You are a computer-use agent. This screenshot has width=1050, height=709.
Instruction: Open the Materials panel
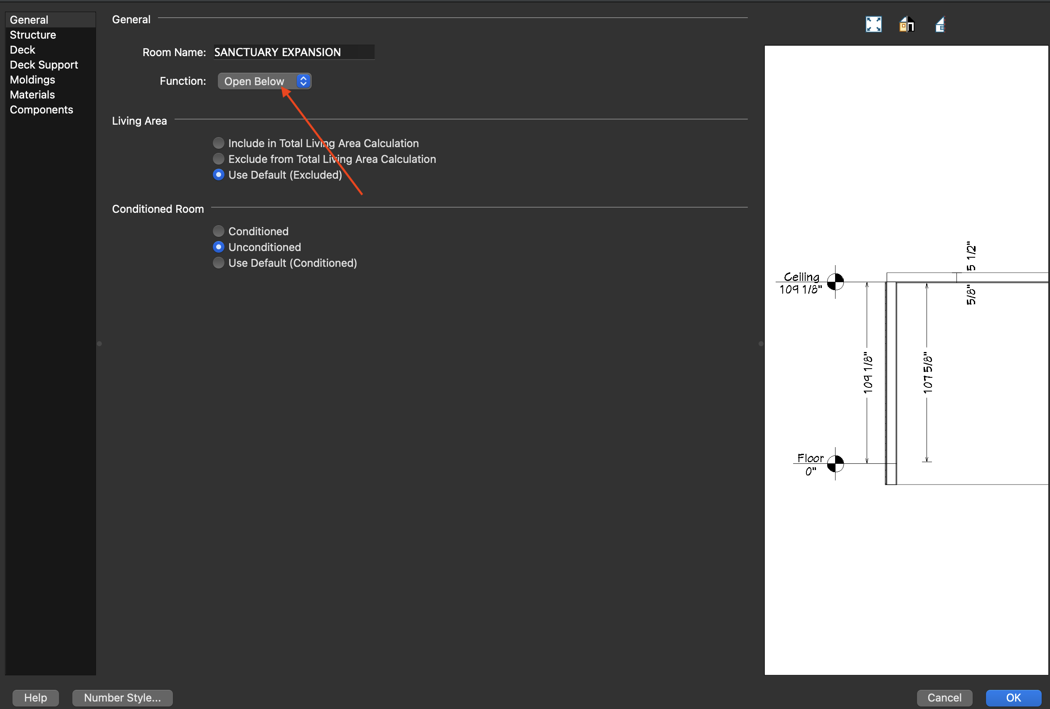[32, 94]
